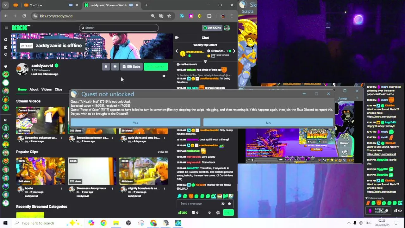Image resolution: width=405 pixels, height=228 pixels.
Task: Open the Chrome extensions puzzle icon
Action: (209, 16)
